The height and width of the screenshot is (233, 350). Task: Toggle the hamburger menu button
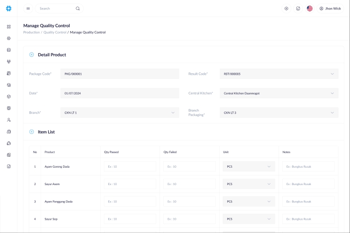coord(28,8)
